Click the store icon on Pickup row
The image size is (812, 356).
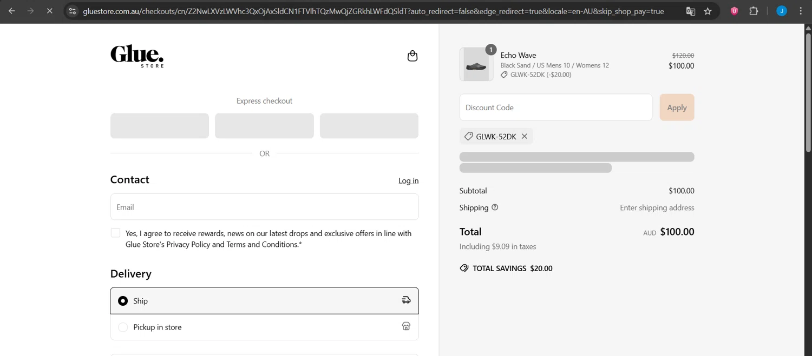[x=406, y=326]
